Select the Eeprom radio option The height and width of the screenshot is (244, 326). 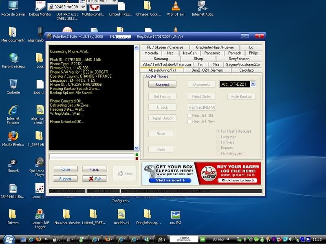pos(218,148)
